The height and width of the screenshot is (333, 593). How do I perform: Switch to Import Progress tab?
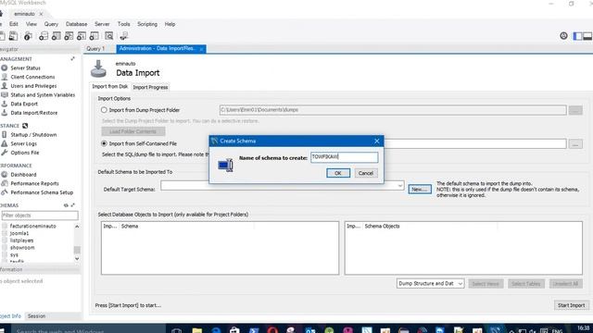tap(150, 87)
